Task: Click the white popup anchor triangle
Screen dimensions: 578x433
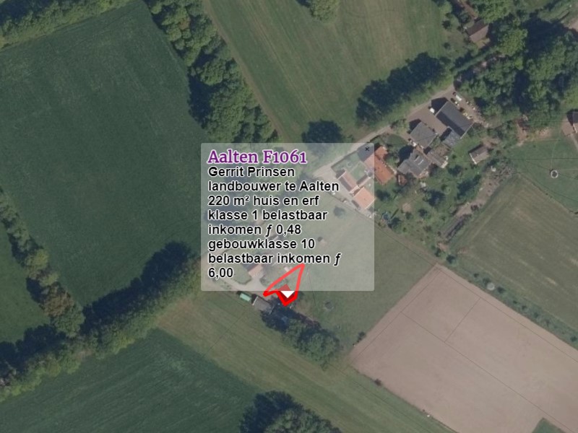Action: point(288,294)
